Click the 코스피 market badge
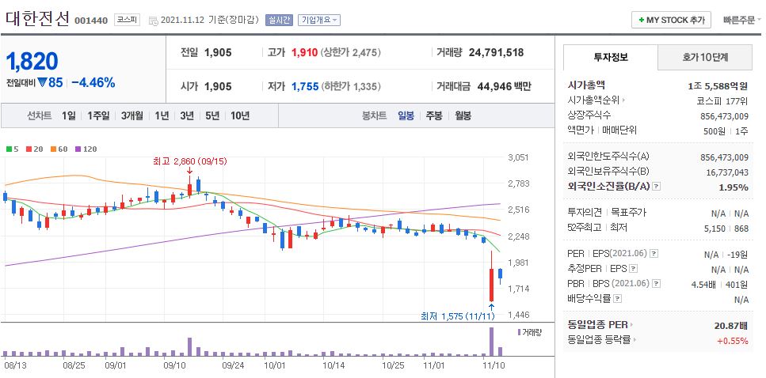766x378 pixels. coord(127,20)
